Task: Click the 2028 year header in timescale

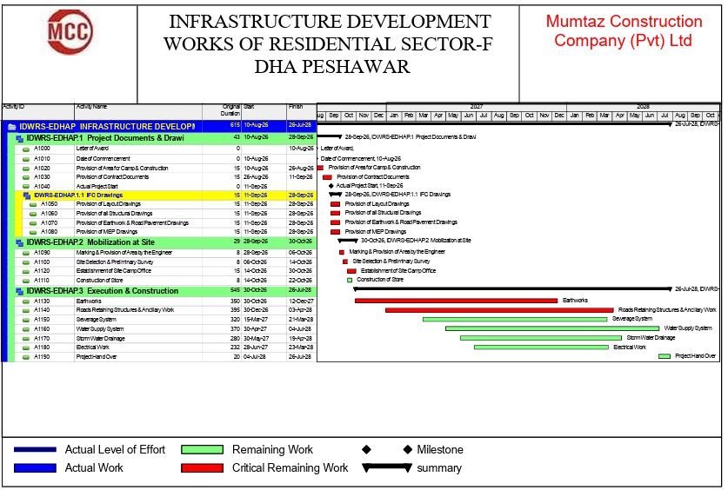Action: tap(643, 107)
